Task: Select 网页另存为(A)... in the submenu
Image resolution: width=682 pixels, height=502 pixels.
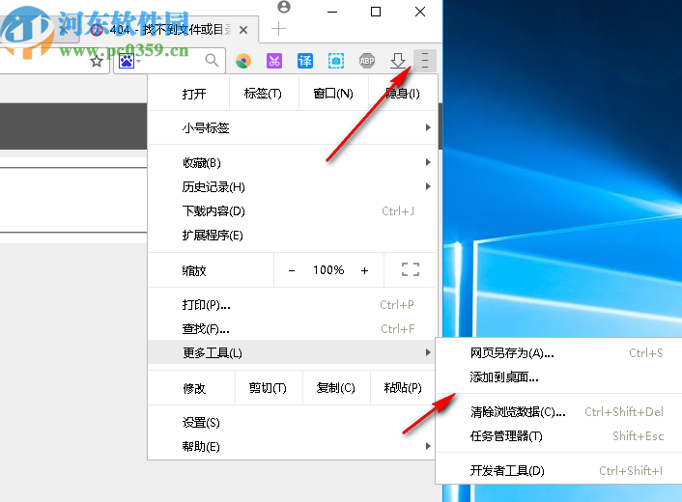Action: pos(559,353)
